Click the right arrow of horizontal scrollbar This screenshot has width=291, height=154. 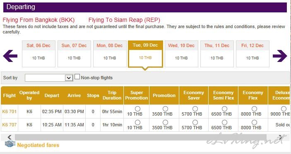coord(280,137)
